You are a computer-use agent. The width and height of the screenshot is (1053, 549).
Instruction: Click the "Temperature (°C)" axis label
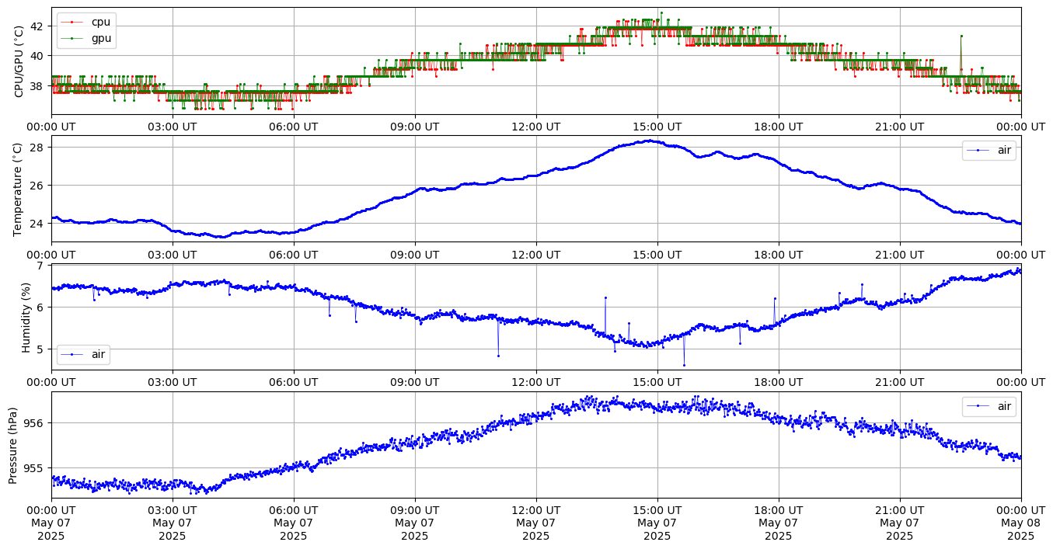(19, 189)
